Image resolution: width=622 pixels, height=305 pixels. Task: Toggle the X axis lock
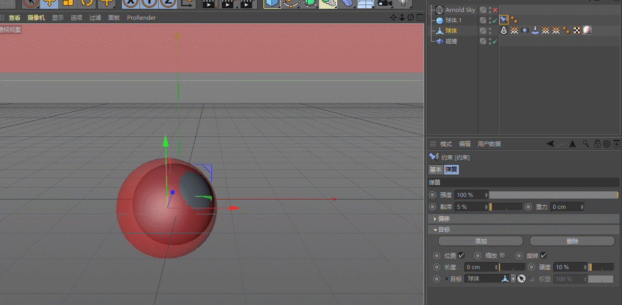click(131, 3)
